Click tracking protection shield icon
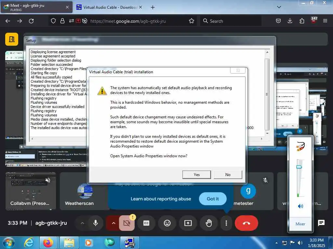The height and width of the screenshot is (249, 333). click(53, 21)
